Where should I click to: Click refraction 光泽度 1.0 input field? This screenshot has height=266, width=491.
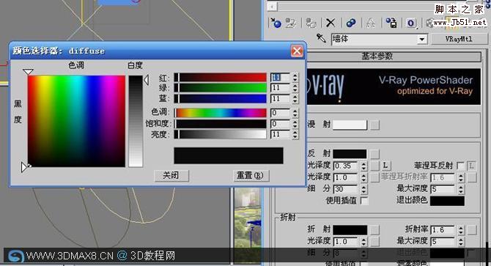[x=346, y=242]
